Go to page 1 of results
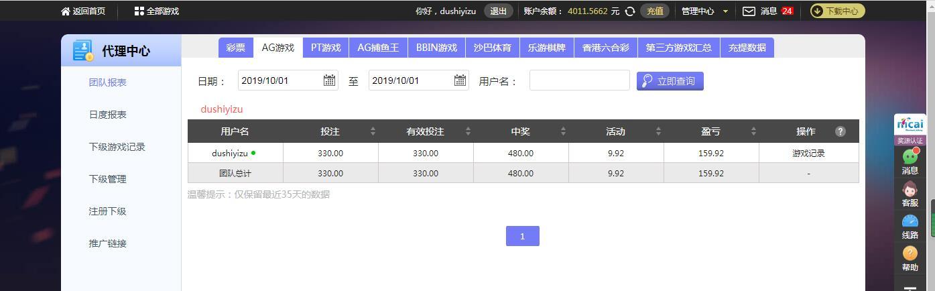Viewport: 935px width, 291px height. coord(523,236)
